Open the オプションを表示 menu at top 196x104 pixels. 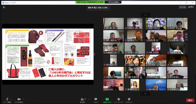(x=114, y=2)
